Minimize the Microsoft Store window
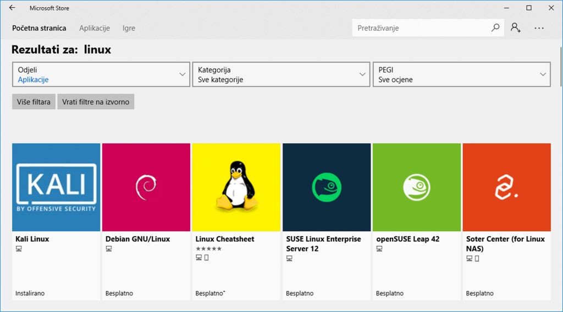 tap(506, 8)
